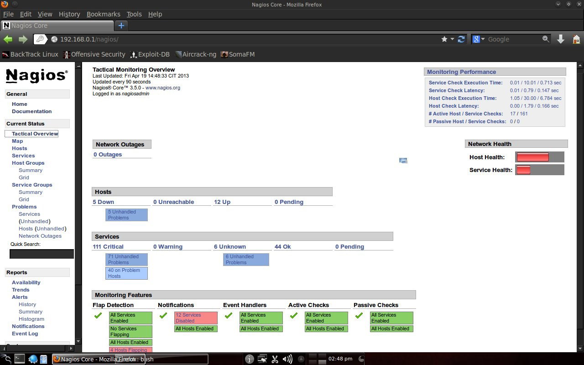Open the "0 Outages" link

click(108, 155)
